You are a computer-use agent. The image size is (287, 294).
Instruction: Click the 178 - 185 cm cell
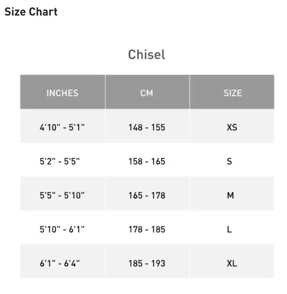pyautogui.click(x=147, y=229)
